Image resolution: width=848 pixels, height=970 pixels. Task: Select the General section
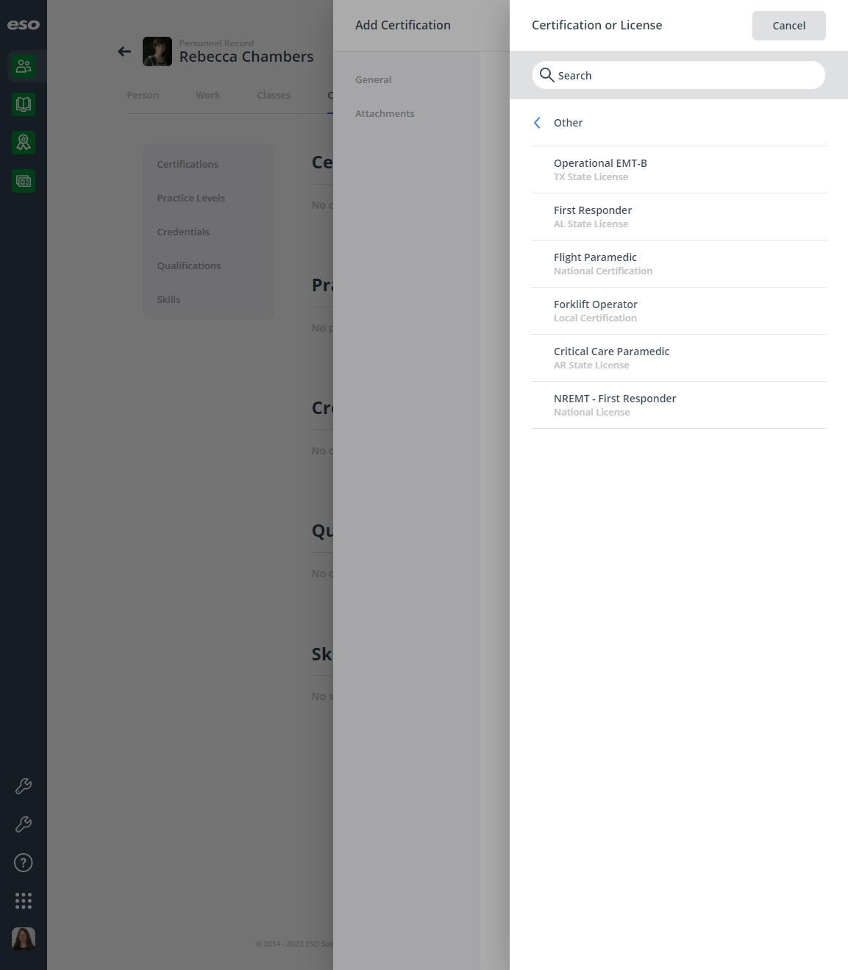click(x=373, y=79)
